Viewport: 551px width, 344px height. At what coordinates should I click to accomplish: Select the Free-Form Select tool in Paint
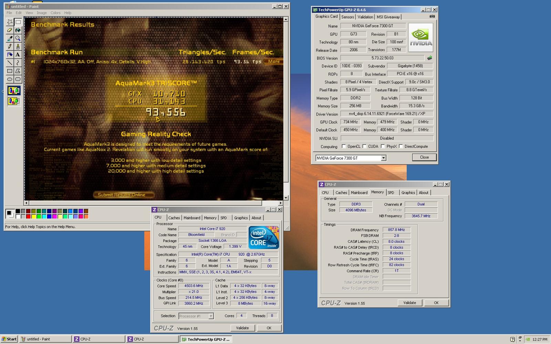tap(10, 22)
